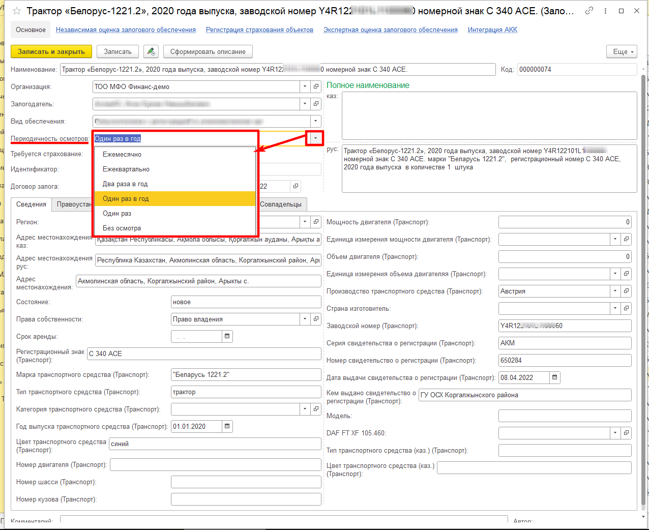649x530 pixels.
Task: Click the Серия свидетельства field with АКМ
Action: (x=565, y=343)
